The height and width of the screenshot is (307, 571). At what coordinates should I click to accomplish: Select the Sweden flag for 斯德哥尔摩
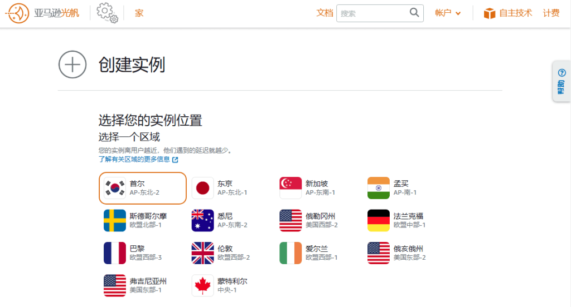pyautogui.click(x=115, y=221)
